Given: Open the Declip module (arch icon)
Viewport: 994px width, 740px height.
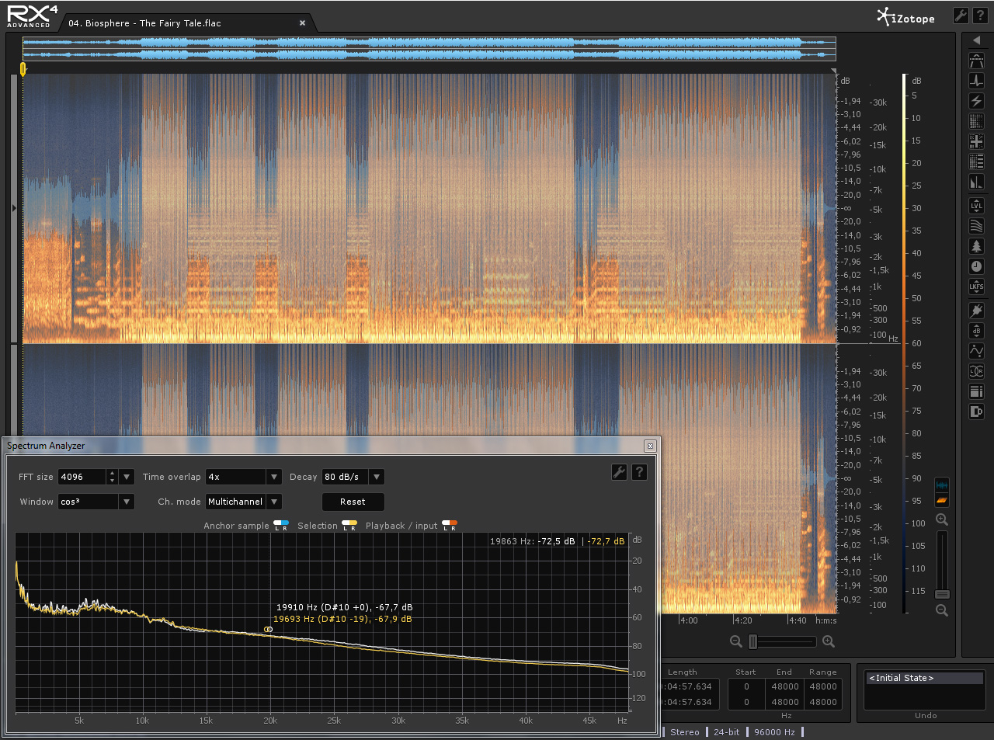Looking at the screenshot, I should pos(976,61).
